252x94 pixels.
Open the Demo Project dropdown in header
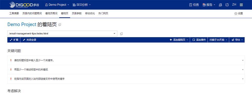click(x=57, y=5)
